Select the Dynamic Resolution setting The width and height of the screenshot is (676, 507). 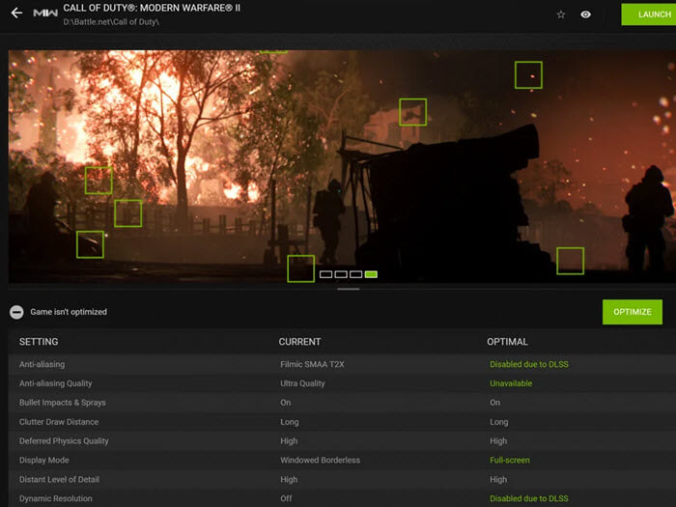[342, 498]
